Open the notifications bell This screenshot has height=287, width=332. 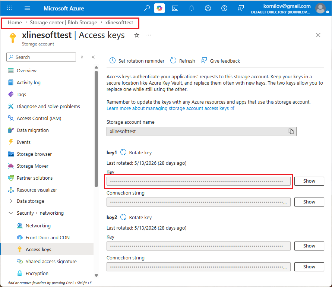pyautogui.click(x=192, y=8)
